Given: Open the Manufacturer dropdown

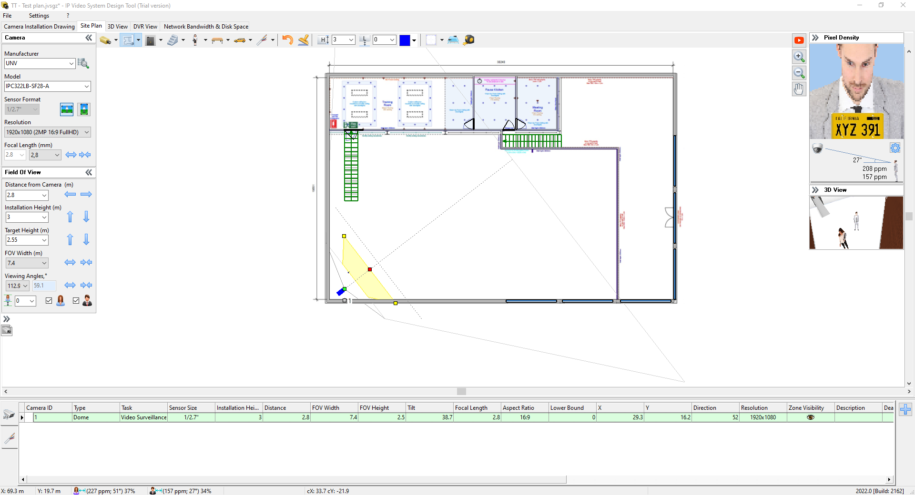Looking at the screenshot, I should [x=71, y=63].
